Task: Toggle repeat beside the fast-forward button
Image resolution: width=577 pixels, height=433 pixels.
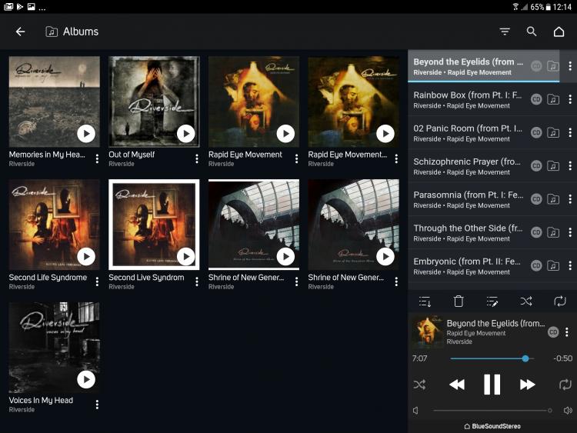Action: (x=565, y=385)
